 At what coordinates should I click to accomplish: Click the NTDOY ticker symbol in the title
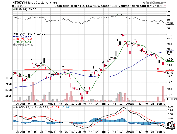[18, 3]
